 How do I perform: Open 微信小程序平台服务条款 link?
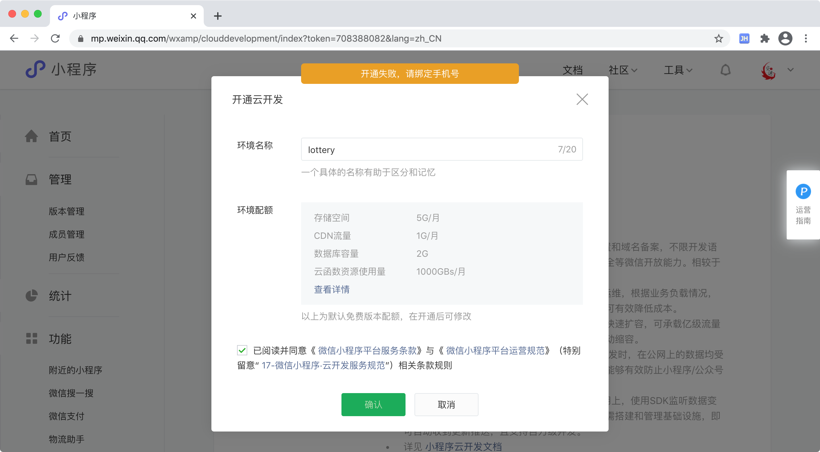pos(367,351)
